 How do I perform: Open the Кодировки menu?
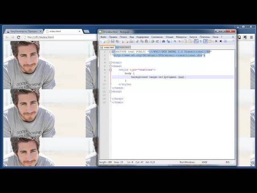tap(143, 37)
